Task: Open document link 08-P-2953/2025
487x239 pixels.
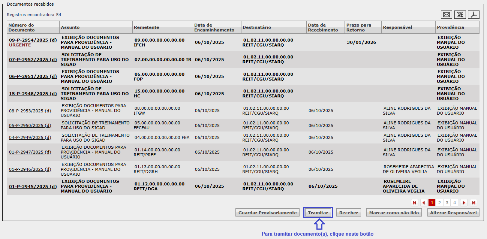Action: click(x=30, y=111)
